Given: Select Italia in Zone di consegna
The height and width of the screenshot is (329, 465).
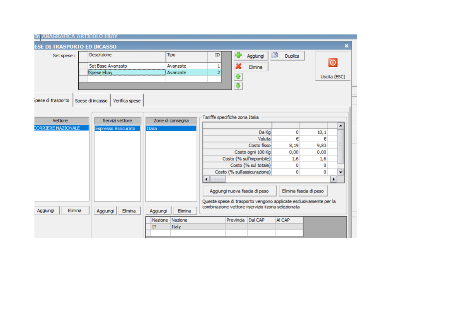Looking at the screenshot, I should (x=171, y=128).
